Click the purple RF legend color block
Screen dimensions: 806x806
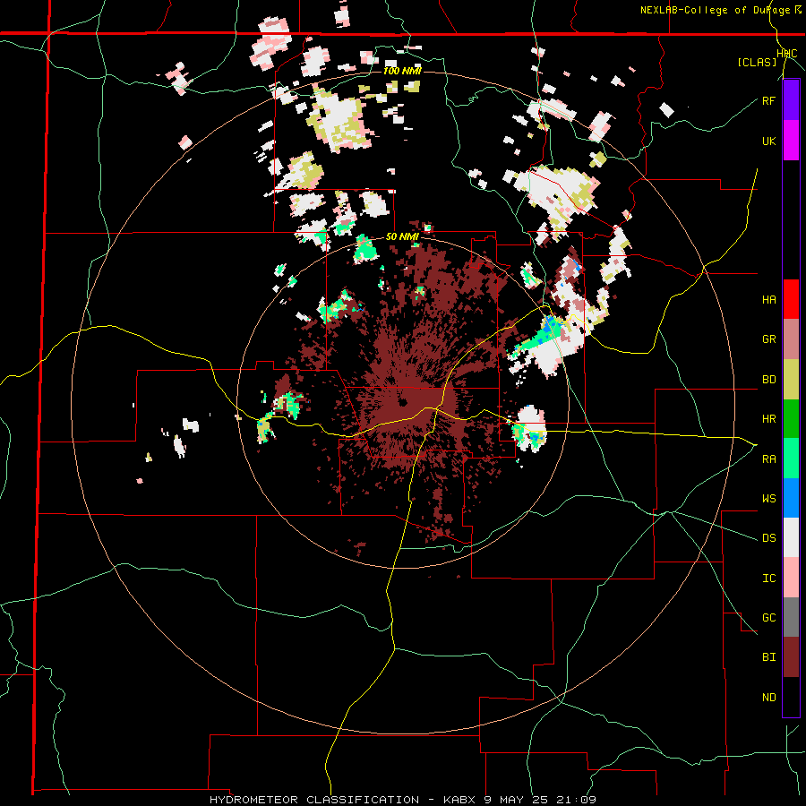pyautogui.click(x=791, y=100)
